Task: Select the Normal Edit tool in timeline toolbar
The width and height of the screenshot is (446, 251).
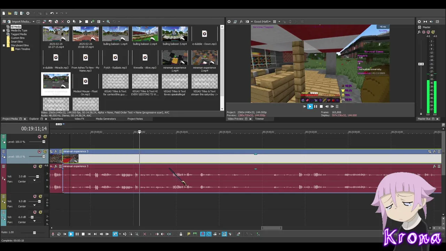Action: pyautogui.click(x=115, y=234)
